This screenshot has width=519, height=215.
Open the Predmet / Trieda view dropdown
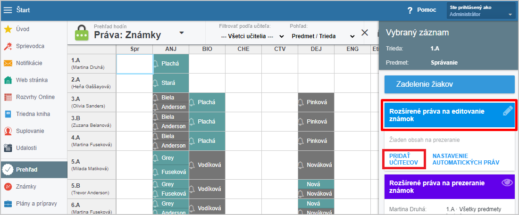click(323, 36)
